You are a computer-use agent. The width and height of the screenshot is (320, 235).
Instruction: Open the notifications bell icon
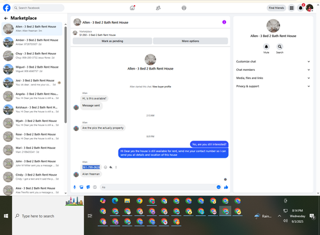click(x=300, y=8)
